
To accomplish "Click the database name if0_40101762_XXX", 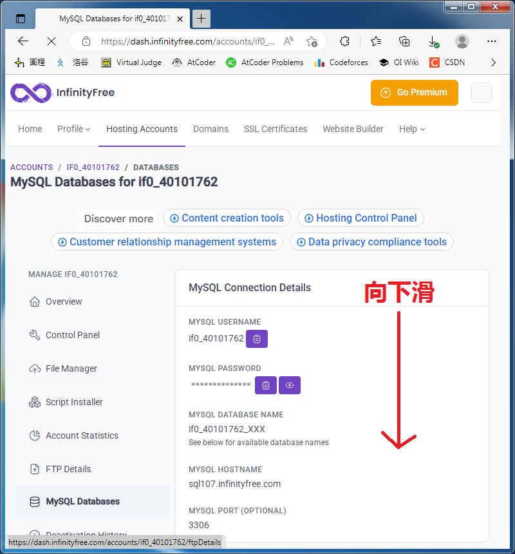I will (x=227, y=429).
